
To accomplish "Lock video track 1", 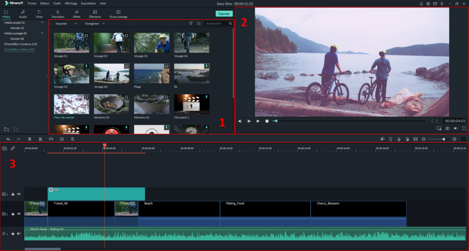I will pos(13,214).
